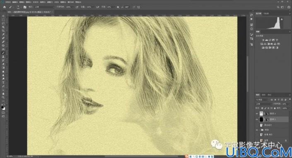
Task: Open the Edit Toolbar three-dots button
Action: (x=3, y=101)
